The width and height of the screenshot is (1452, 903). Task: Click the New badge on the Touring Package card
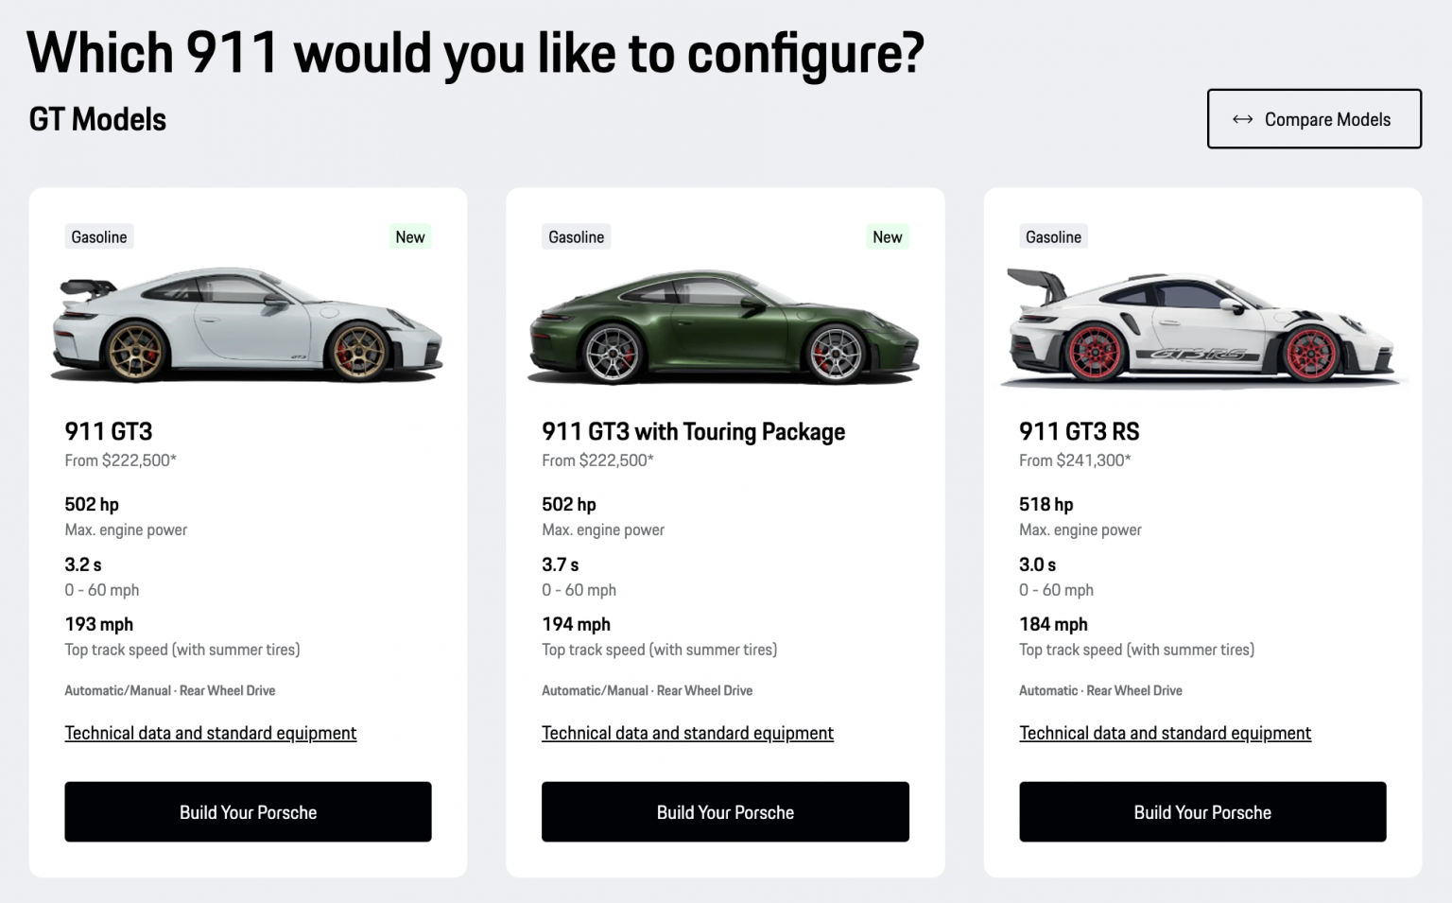coord(888,236)
